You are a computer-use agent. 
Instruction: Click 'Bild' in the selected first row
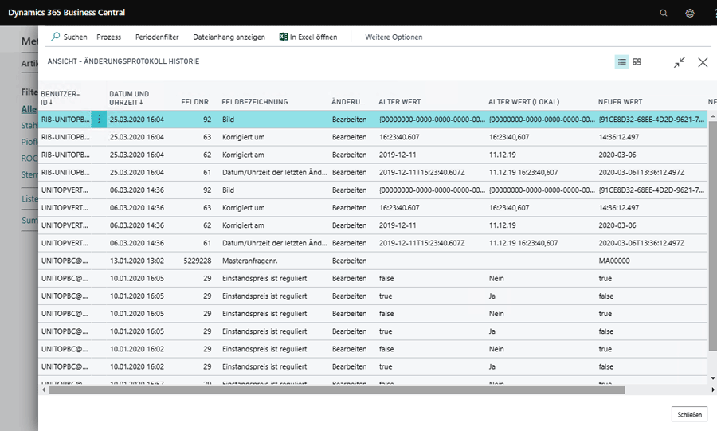[228, 120]
